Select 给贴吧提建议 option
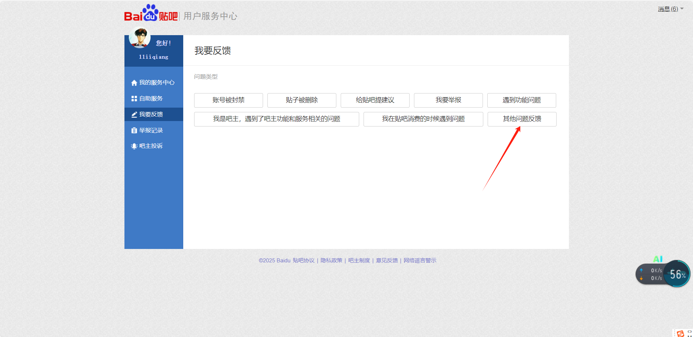693x337 pixels. [375, 100]
